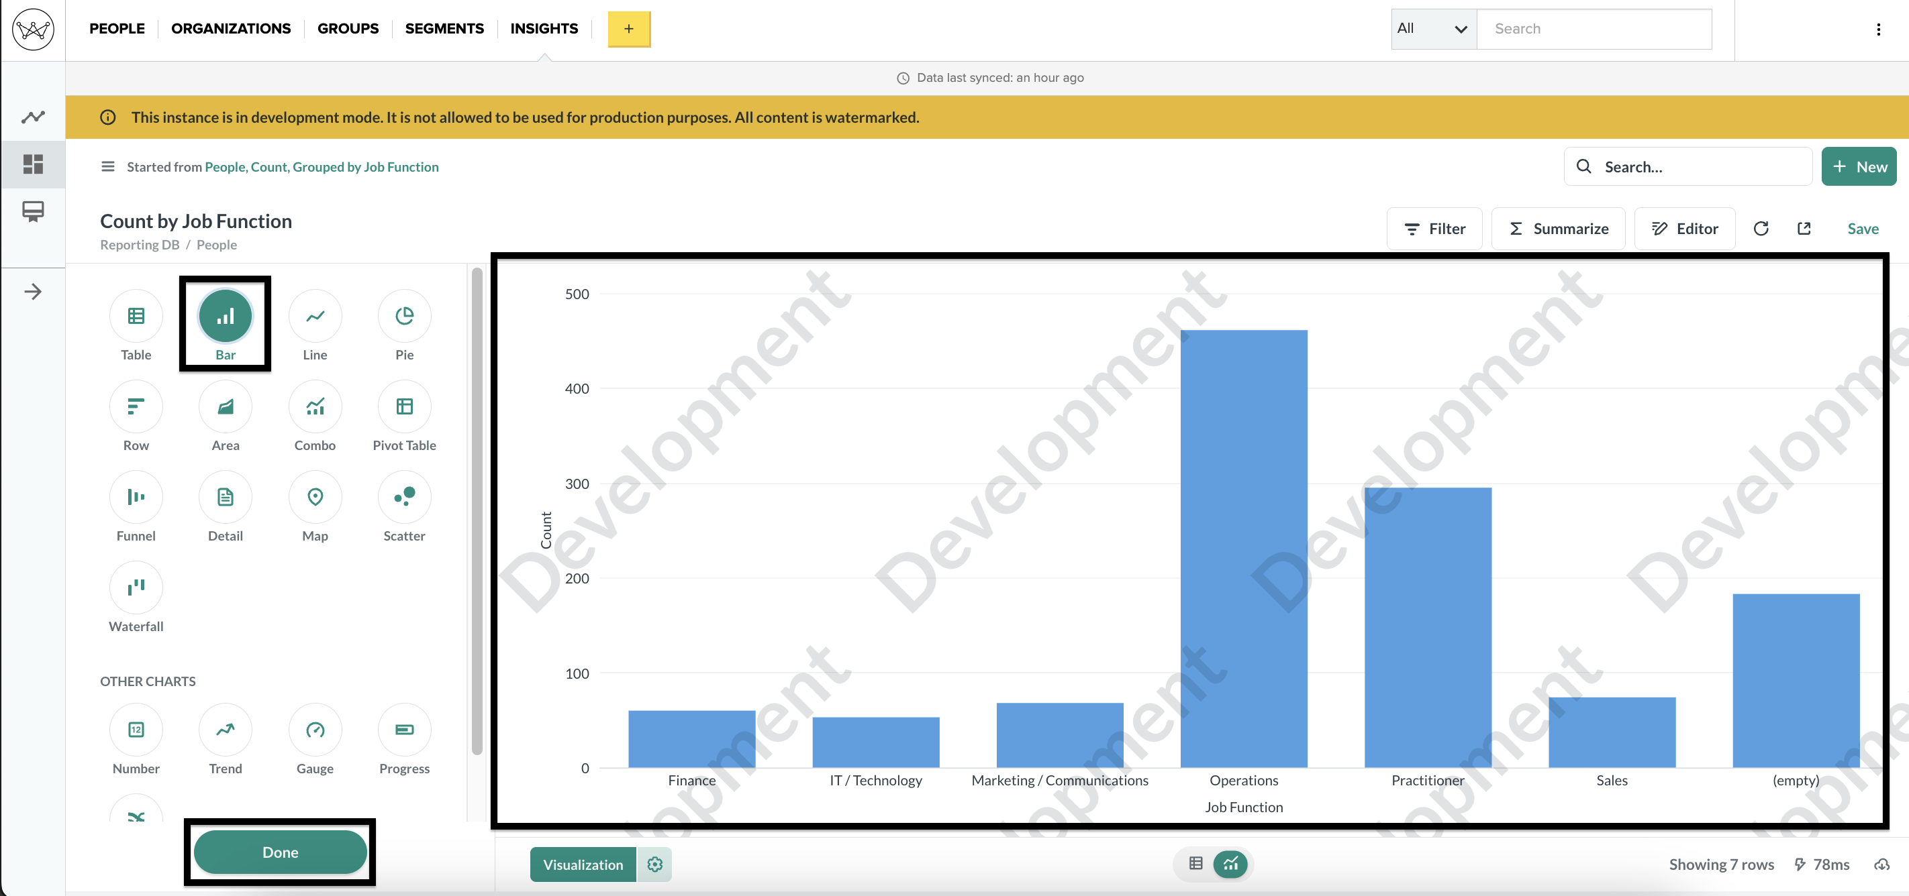The image size is (1909, 896).
Task: Open the trends icon in left sidebar
Action: pyautogui.click(x=33, y=117)
